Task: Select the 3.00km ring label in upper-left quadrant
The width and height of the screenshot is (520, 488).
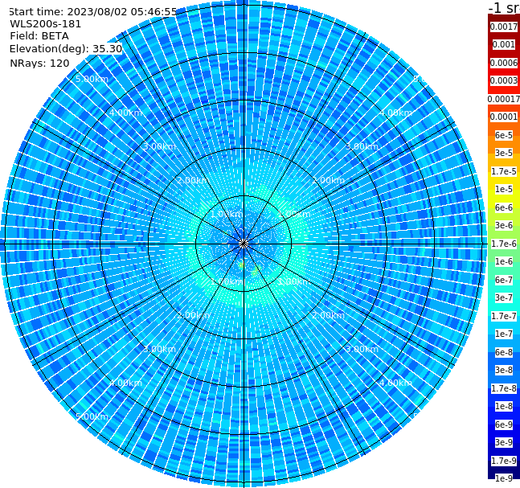Action: point(159,146)
